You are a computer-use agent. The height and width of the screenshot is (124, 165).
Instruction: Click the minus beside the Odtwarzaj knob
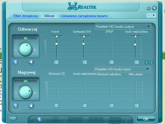tap(16, 50)
